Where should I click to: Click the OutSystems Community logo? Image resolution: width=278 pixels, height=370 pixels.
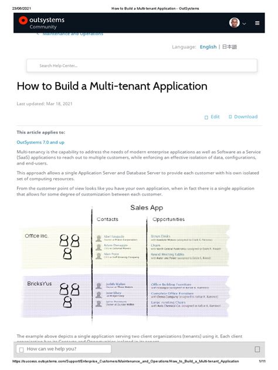[x=42, y=23]
